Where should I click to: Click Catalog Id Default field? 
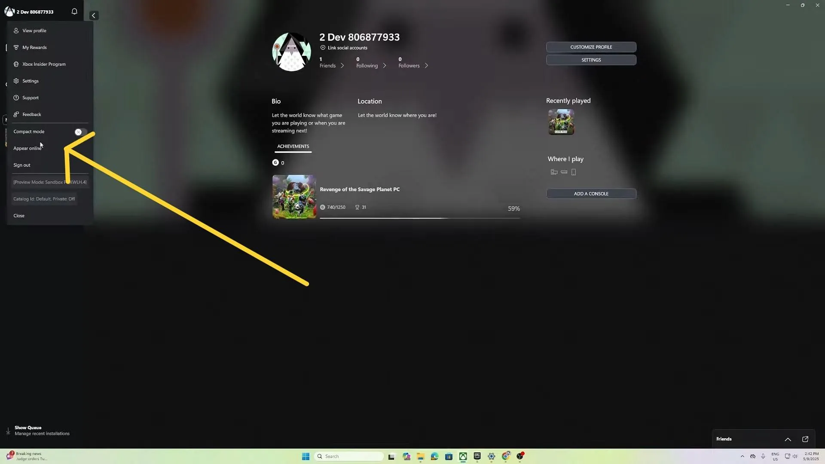[x=44, y=199]
